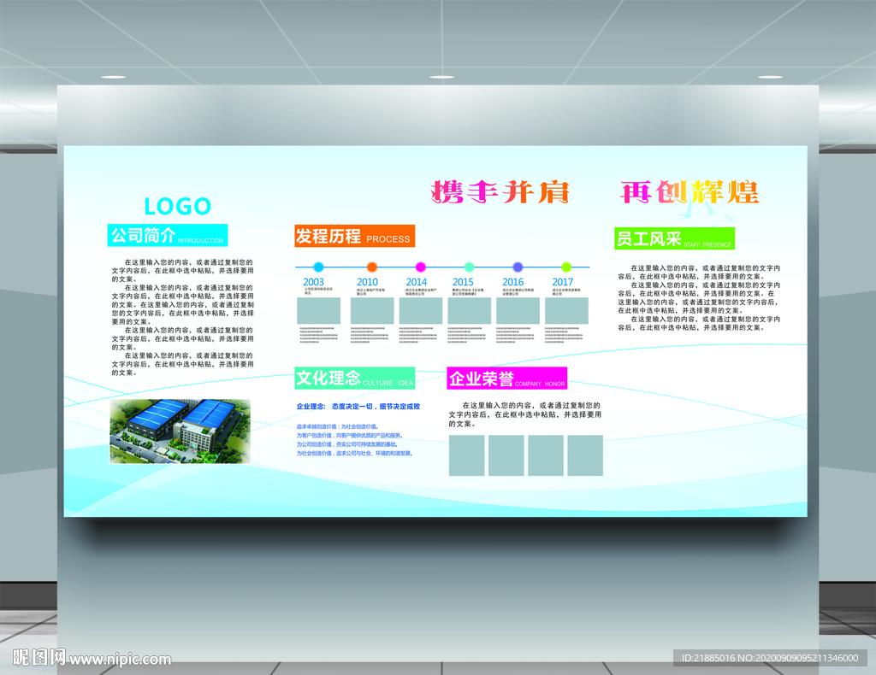The width and height of the screenshot is (876, 675).
Task: Click the 2016 purple timeline dot
Action: [518, 267]
